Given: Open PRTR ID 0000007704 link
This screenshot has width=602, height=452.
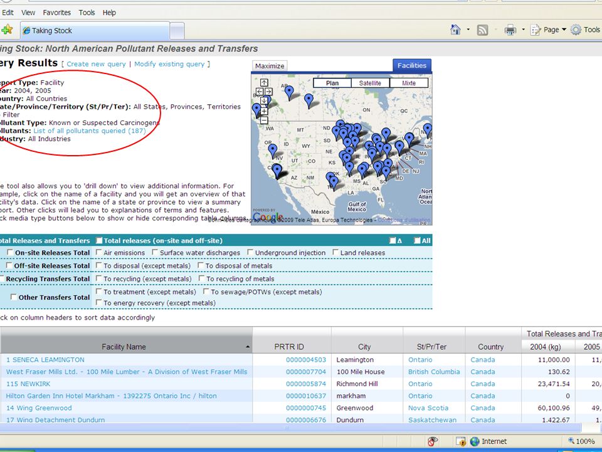Looking at the screenshot, I should [x=306, y=372].
